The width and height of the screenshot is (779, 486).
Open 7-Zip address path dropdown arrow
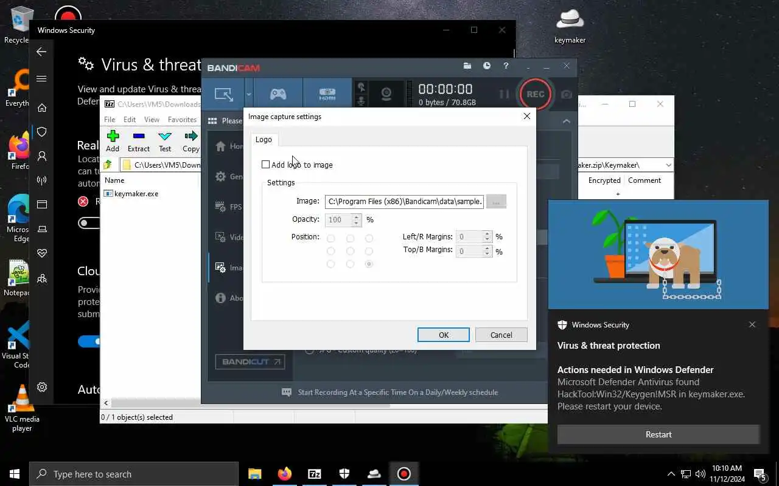click(668, 165)
